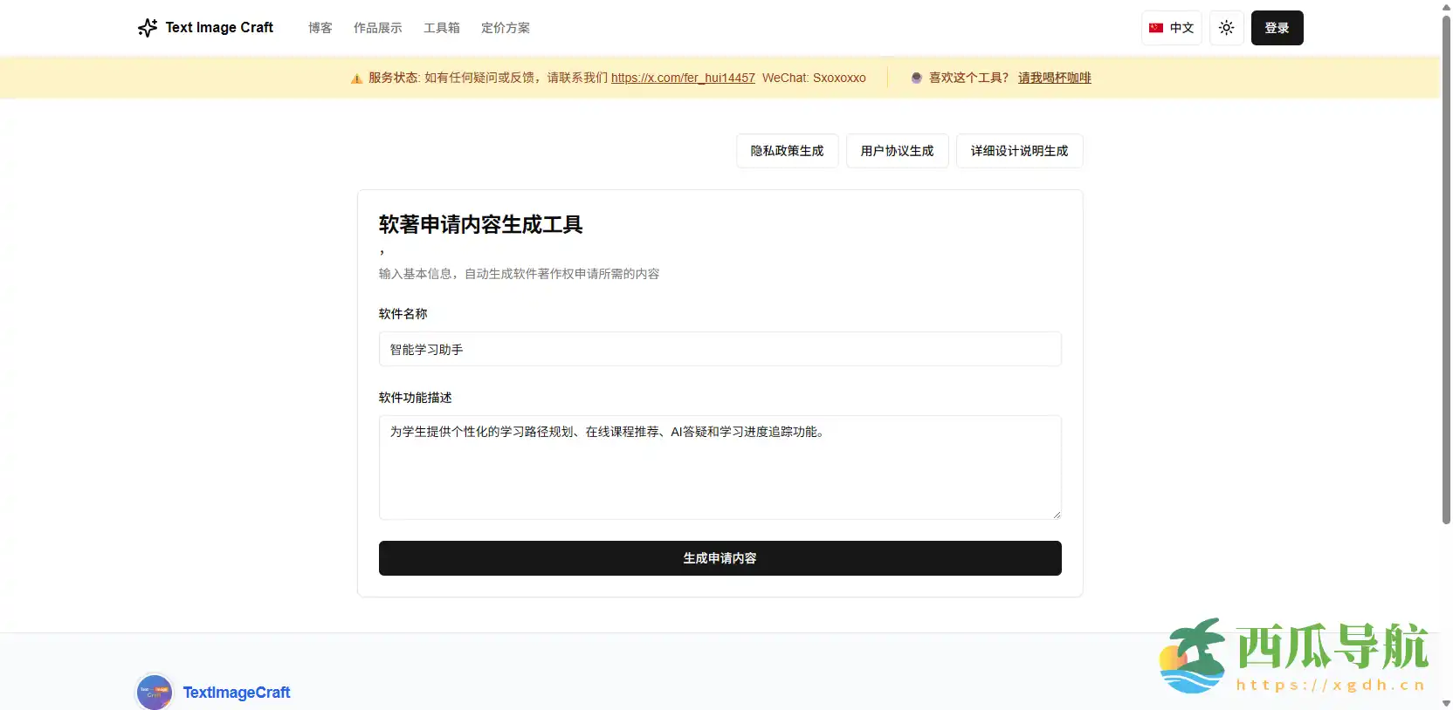Click the TextImageCraft round footer logo
The width and height of the screenshot is (1453, 710).
tap(155, 693)
